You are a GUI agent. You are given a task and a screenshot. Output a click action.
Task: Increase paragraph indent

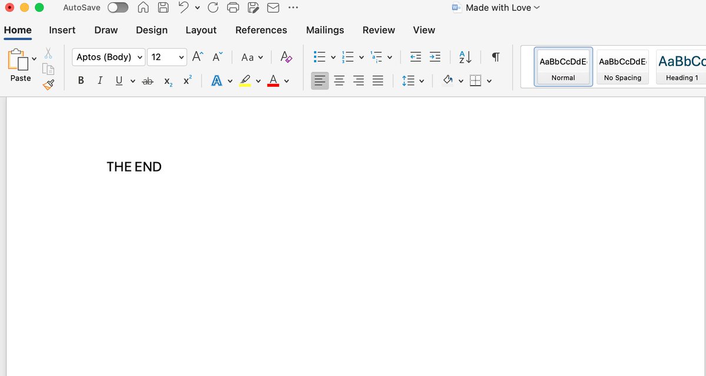435,57
